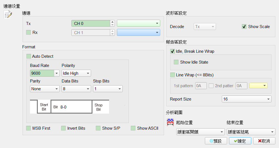279x148 pixels.
Task: Open the Decode Tx dropdown
Action: (x=205, y=26)
